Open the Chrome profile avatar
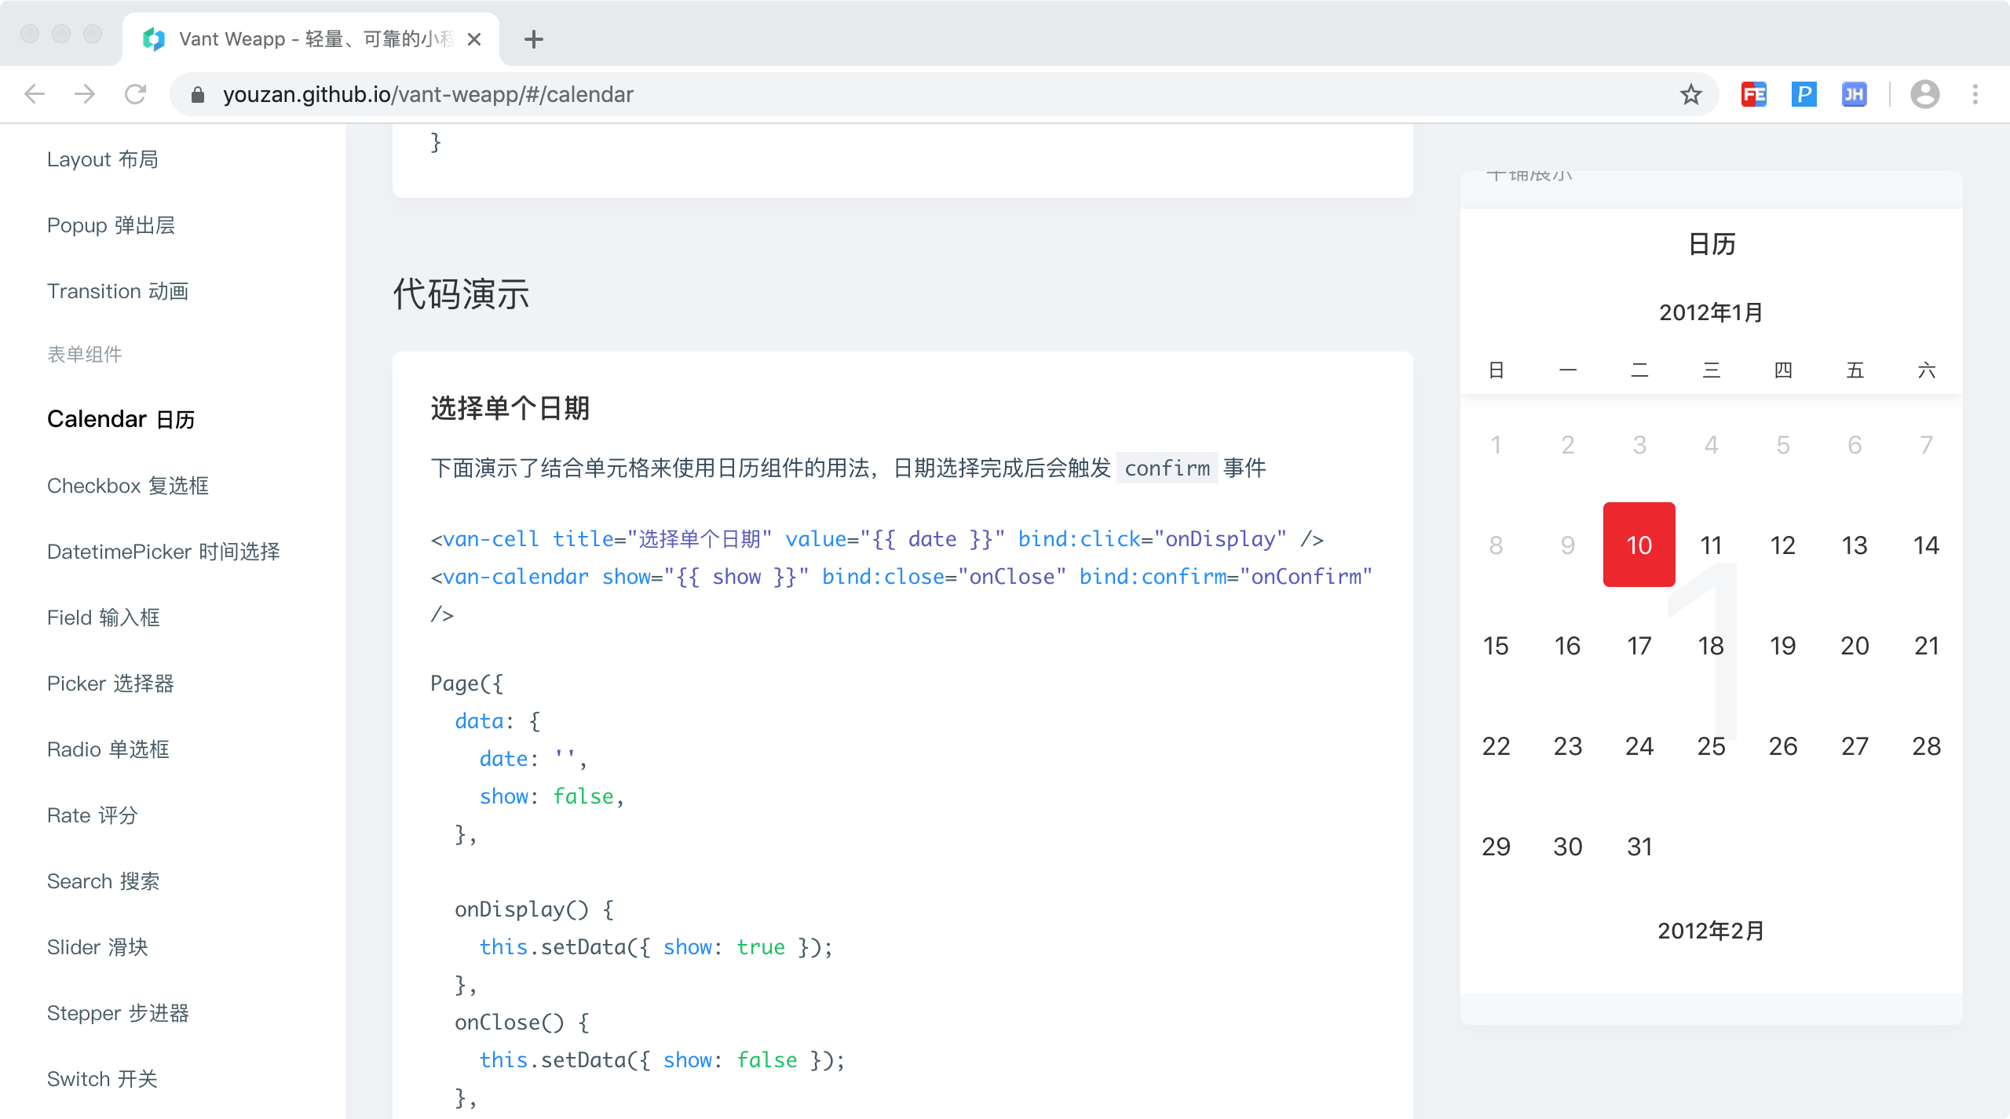2010x1119 pixels. 1924,94
